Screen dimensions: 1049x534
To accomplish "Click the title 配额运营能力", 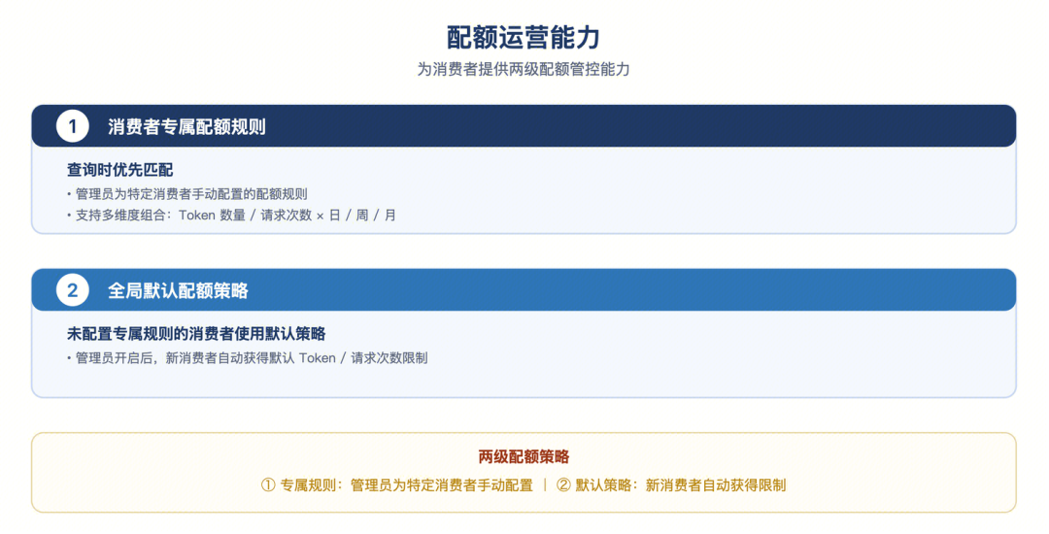I will [524, 38].
